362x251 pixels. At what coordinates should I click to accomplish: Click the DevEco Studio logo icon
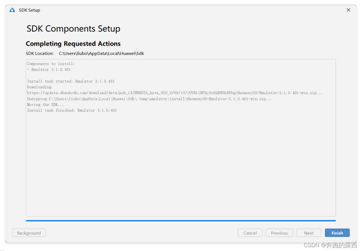(12, 10)
